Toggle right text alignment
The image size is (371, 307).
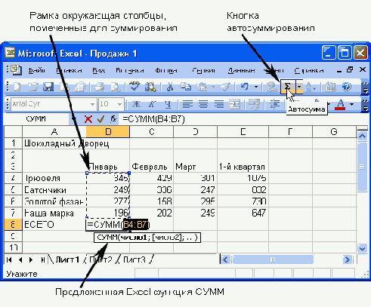pos(219,104)
